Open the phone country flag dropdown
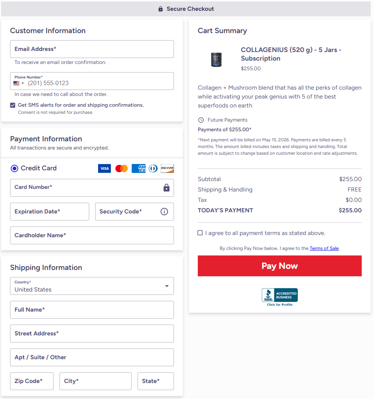Screen dimensions: 374x399 19,83
